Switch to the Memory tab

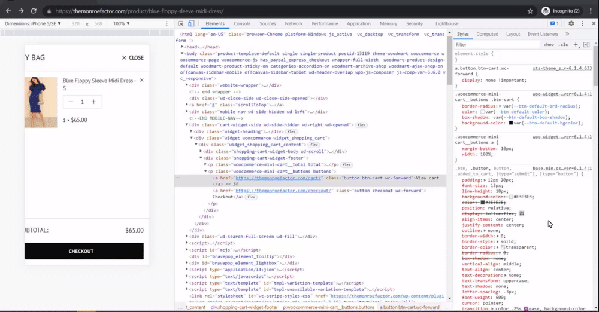388,24
